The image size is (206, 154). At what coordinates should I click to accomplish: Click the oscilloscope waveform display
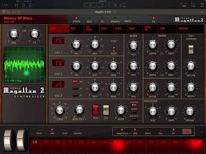pos(24,65)
